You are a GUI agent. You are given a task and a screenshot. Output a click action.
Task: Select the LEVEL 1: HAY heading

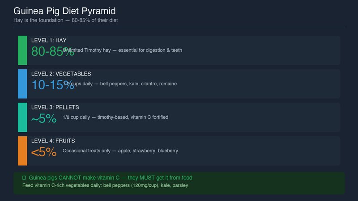[x=49, y=40]
